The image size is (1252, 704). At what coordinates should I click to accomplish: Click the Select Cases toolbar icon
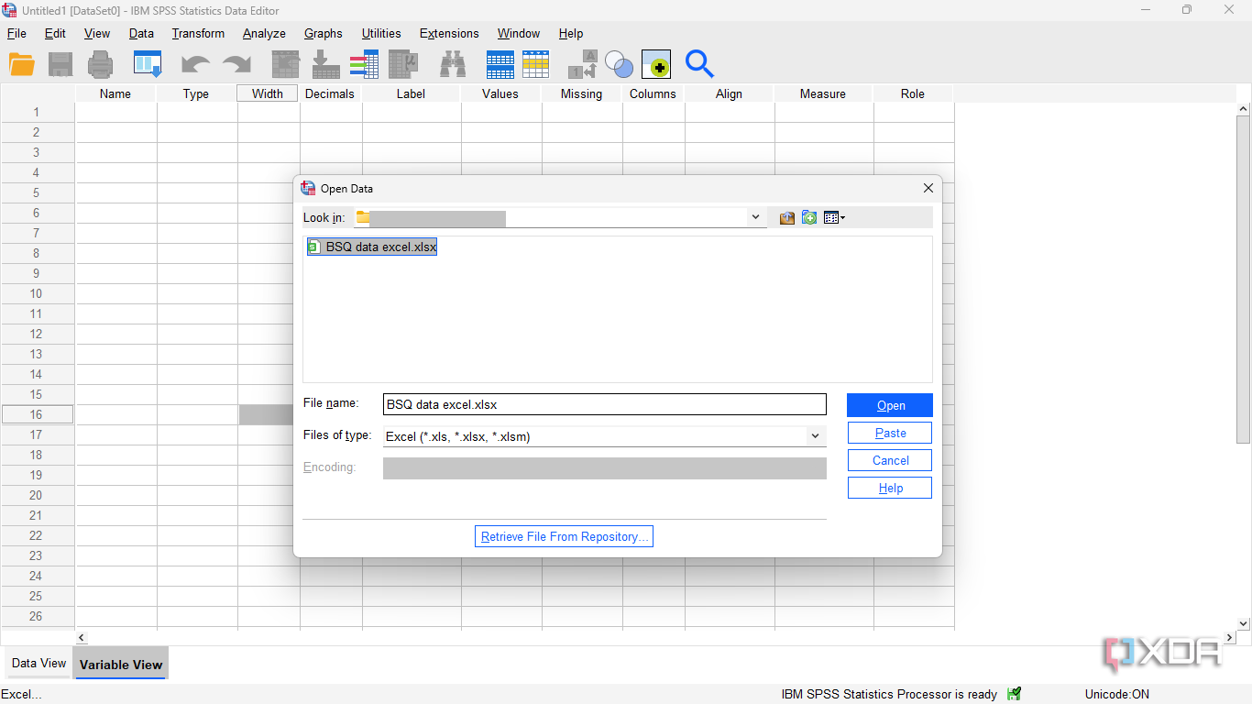click(536, 64)
